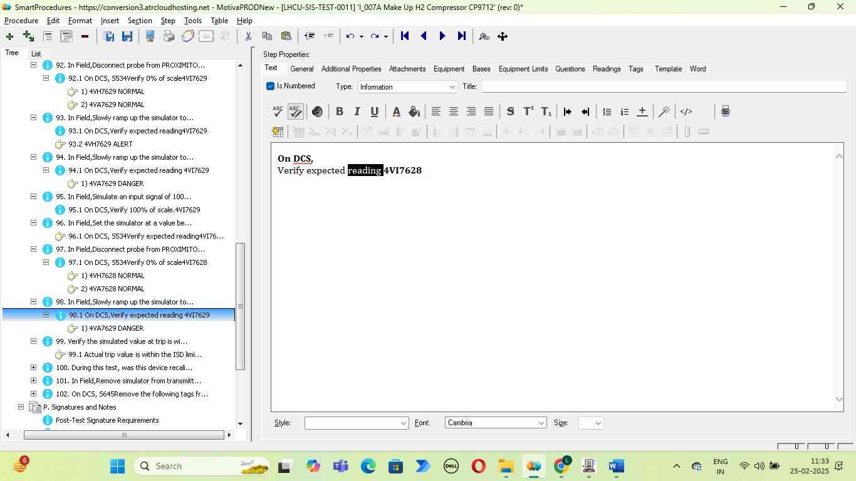Click the clipboard paste icon
The width and height of the screenshot is (856, 481).
(286, 36)
